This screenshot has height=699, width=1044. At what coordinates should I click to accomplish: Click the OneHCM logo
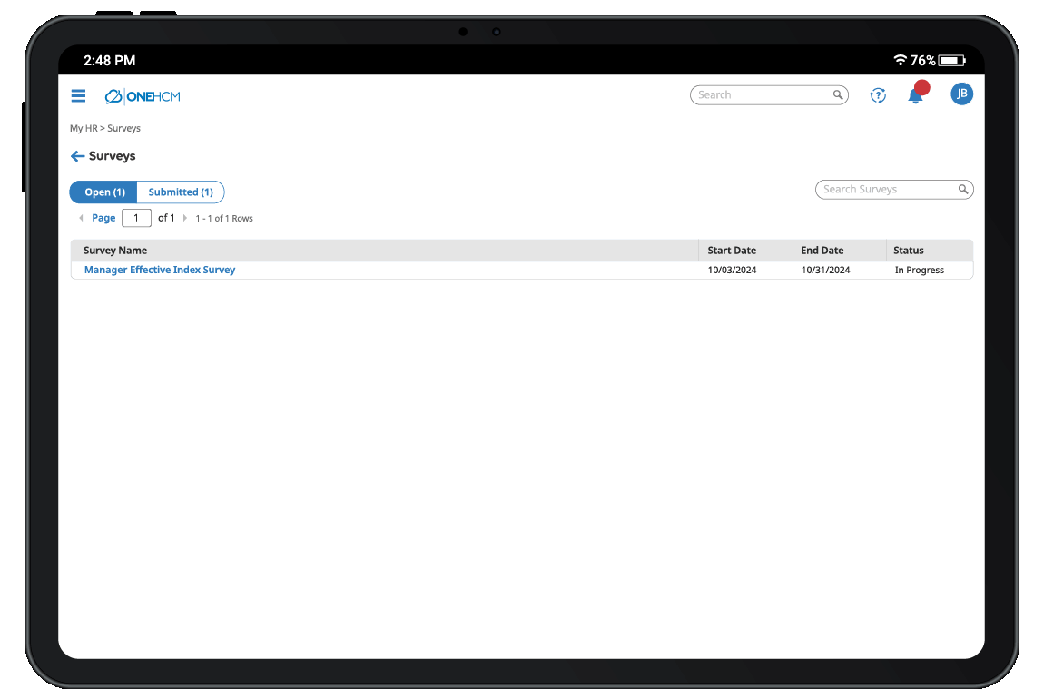(142, 95)
